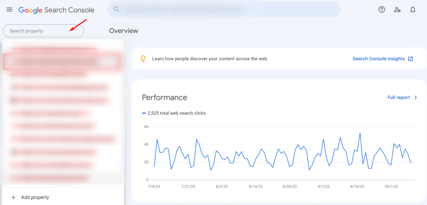Click the 7/9/23 date label on chart axis
Image resolution: width=427 pixels, height=205 pixels.
(x=154, y=187)
